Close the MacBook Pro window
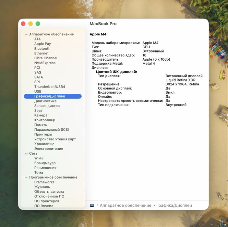Screen dimensions: 228x227 click(23, 24)
